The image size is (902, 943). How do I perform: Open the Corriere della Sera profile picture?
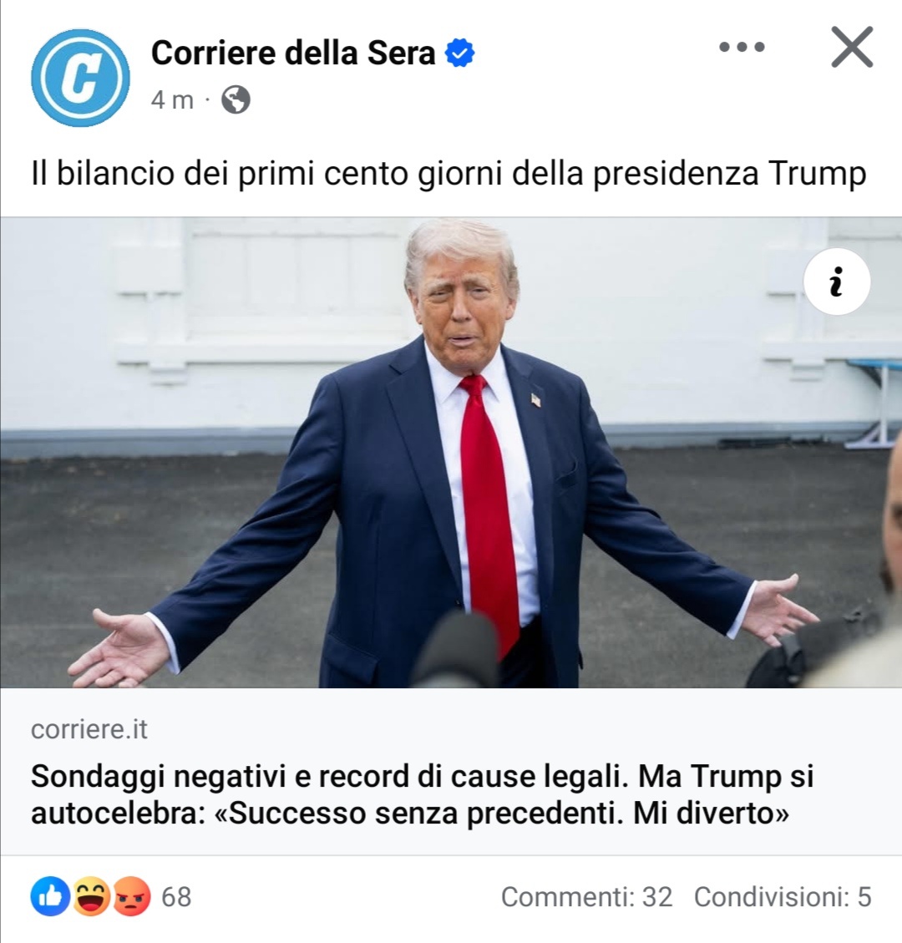[80, 78]
